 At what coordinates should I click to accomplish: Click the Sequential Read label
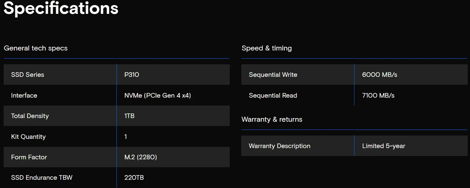click(273, 95)
